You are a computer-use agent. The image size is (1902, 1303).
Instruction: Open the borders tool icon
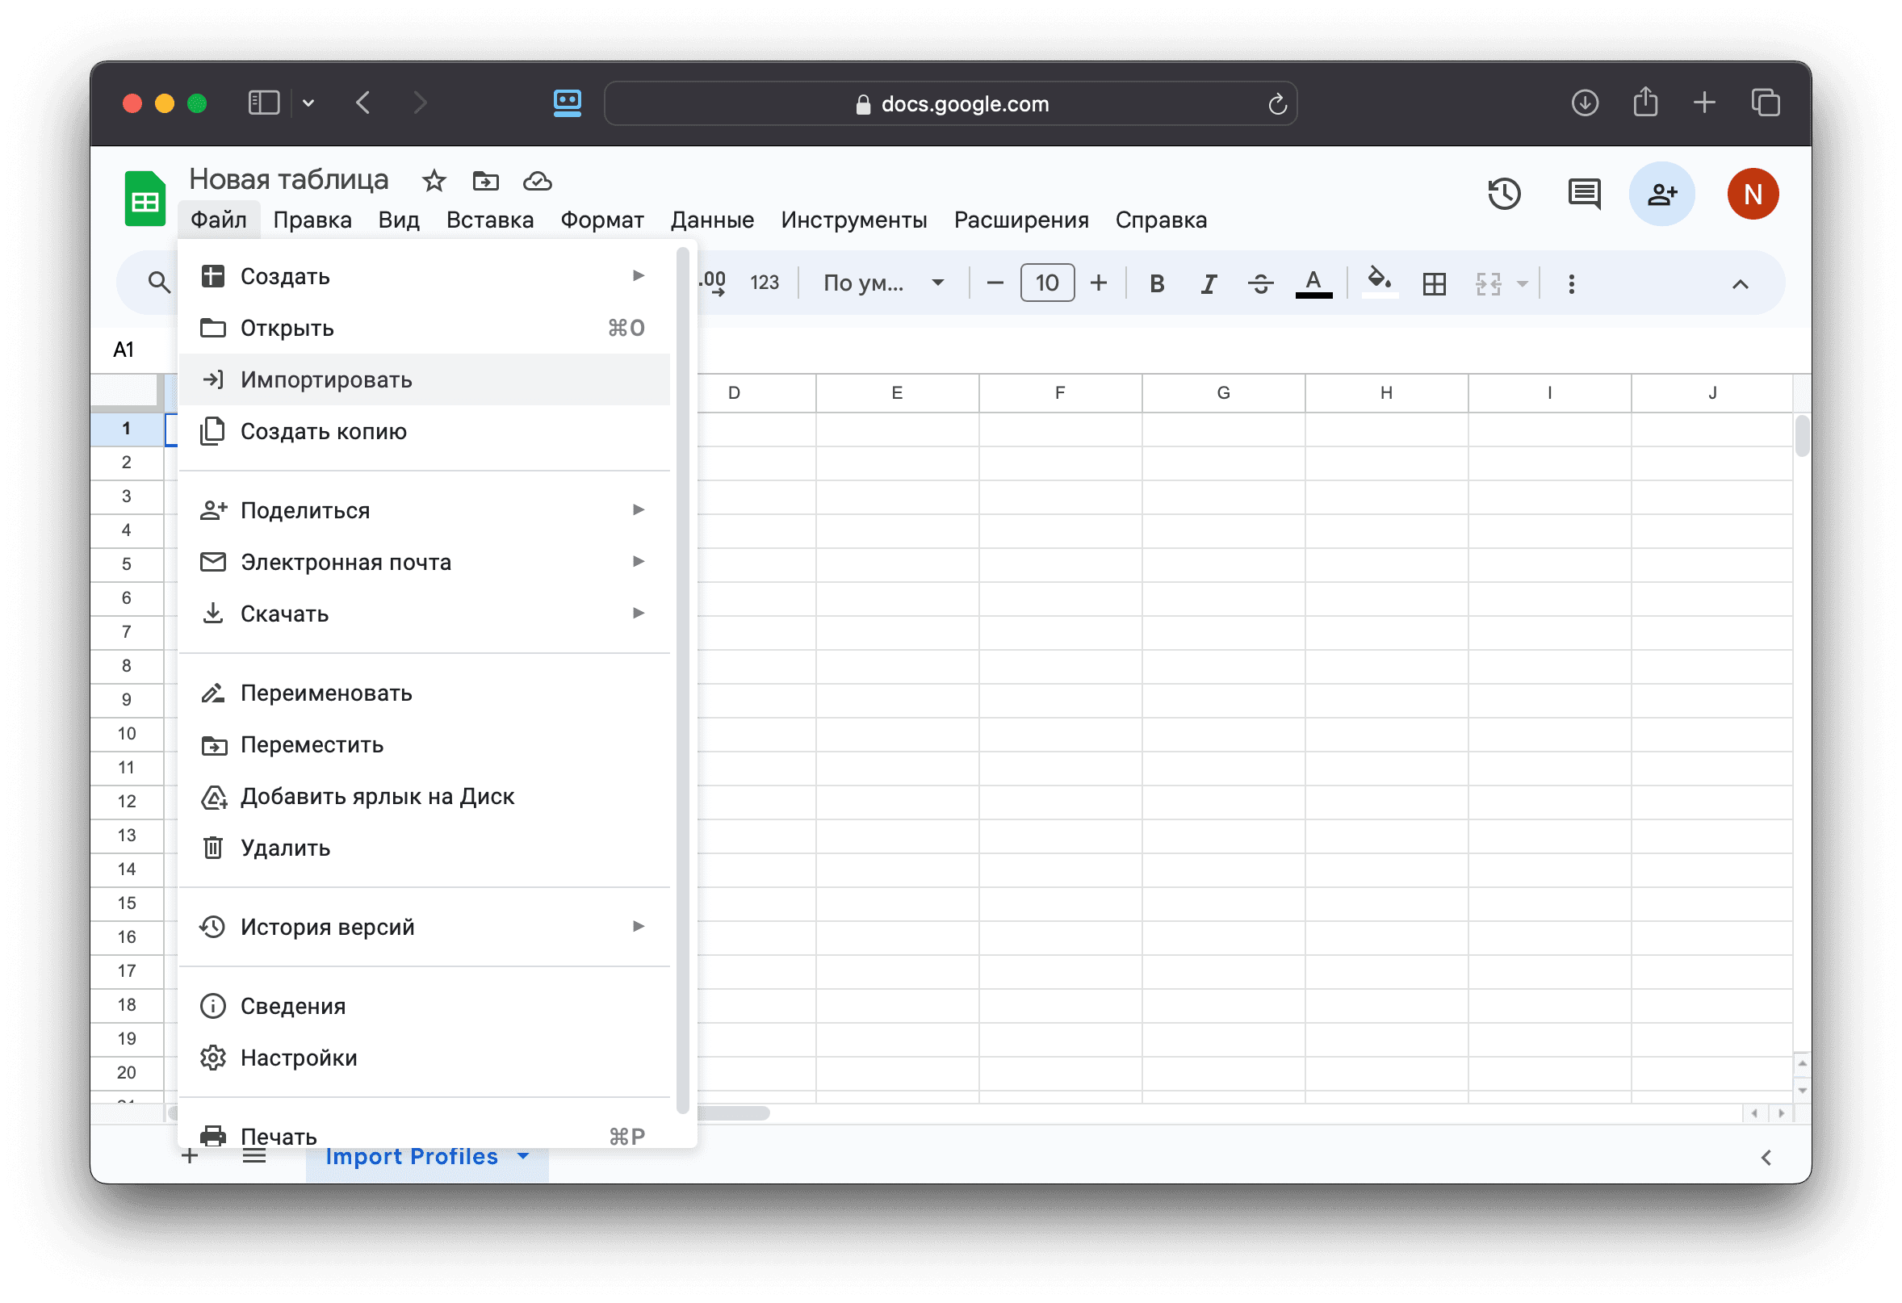tap(1434, 284)
